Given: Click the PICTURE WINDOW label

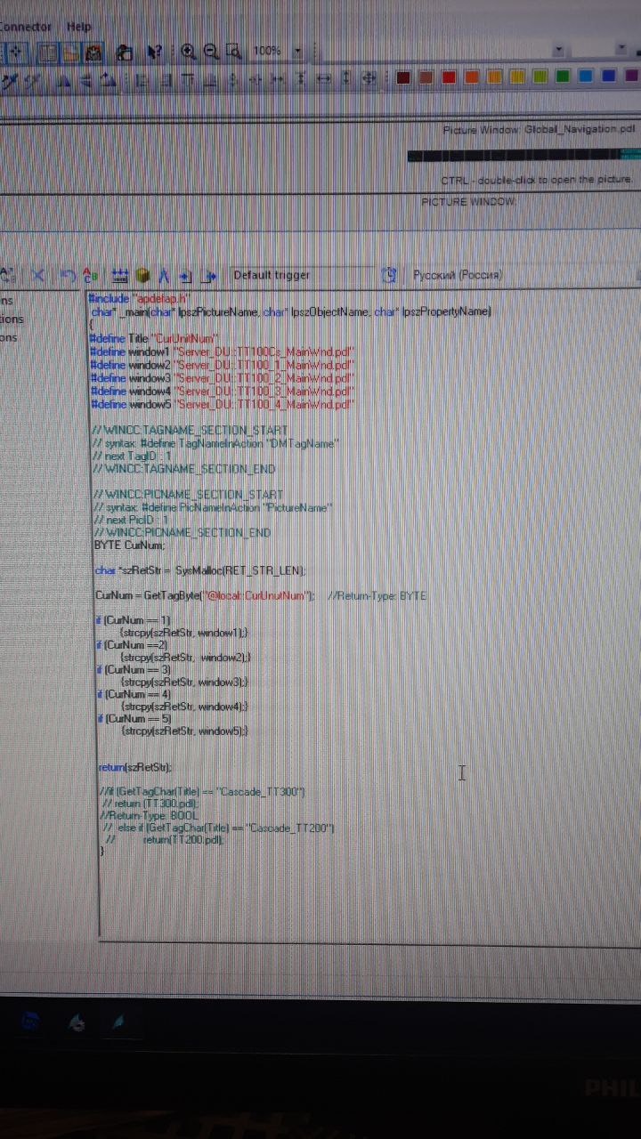Looking at the screenshot, I should click(x=468, y=202).
